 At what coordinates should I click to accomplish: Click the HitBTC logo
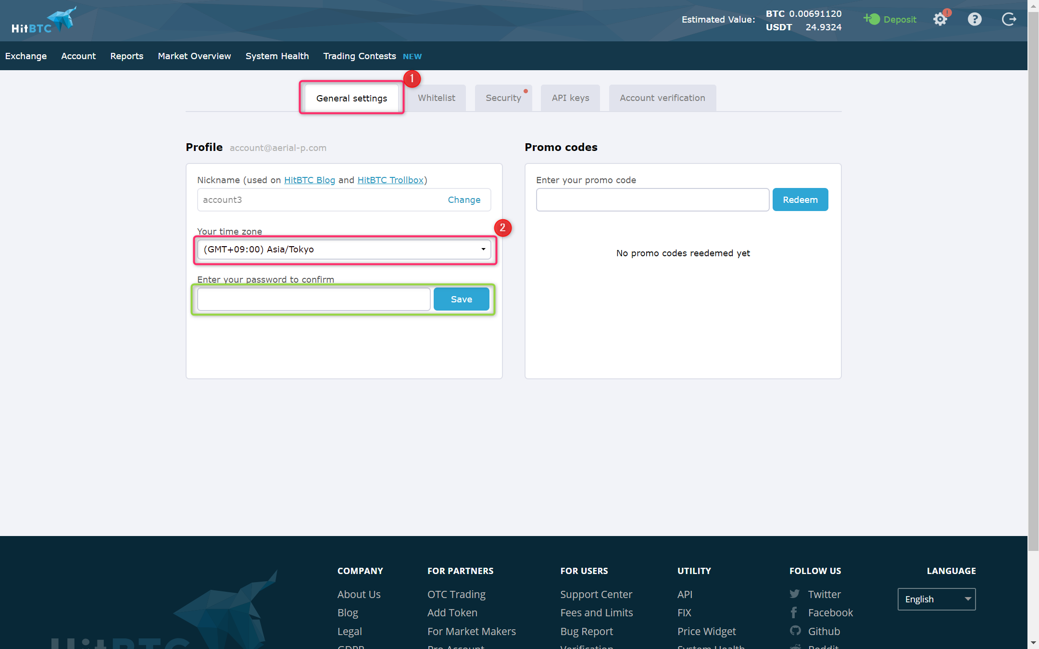(x=43, y=20)
